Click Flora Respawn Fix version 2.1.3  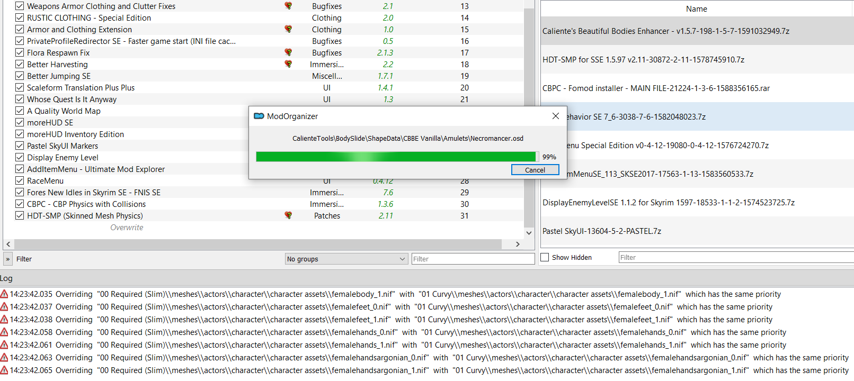tap(385, 52)
